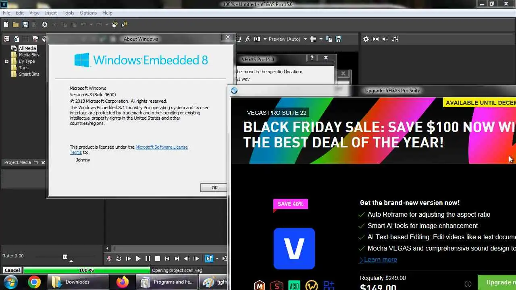Open master bus audio properties gear icon
The width and height of the screenshot is (516, 290).
(x=366, y=39)
